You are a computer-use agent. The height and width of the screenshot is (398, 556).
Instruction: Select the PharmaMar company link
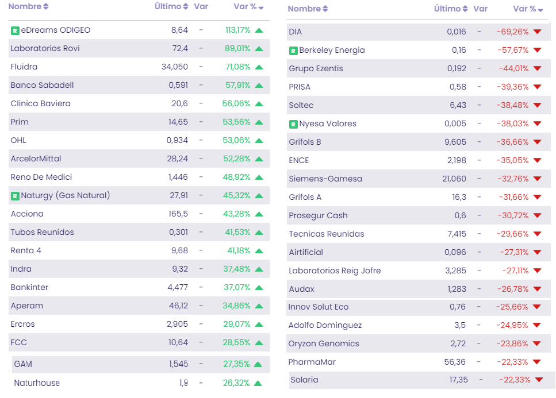(312, 362)
